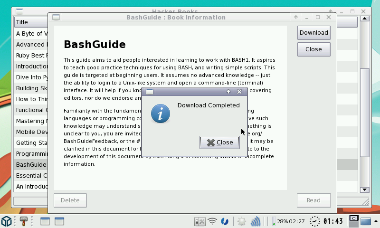Click the Read button

[x=313, y=200]
